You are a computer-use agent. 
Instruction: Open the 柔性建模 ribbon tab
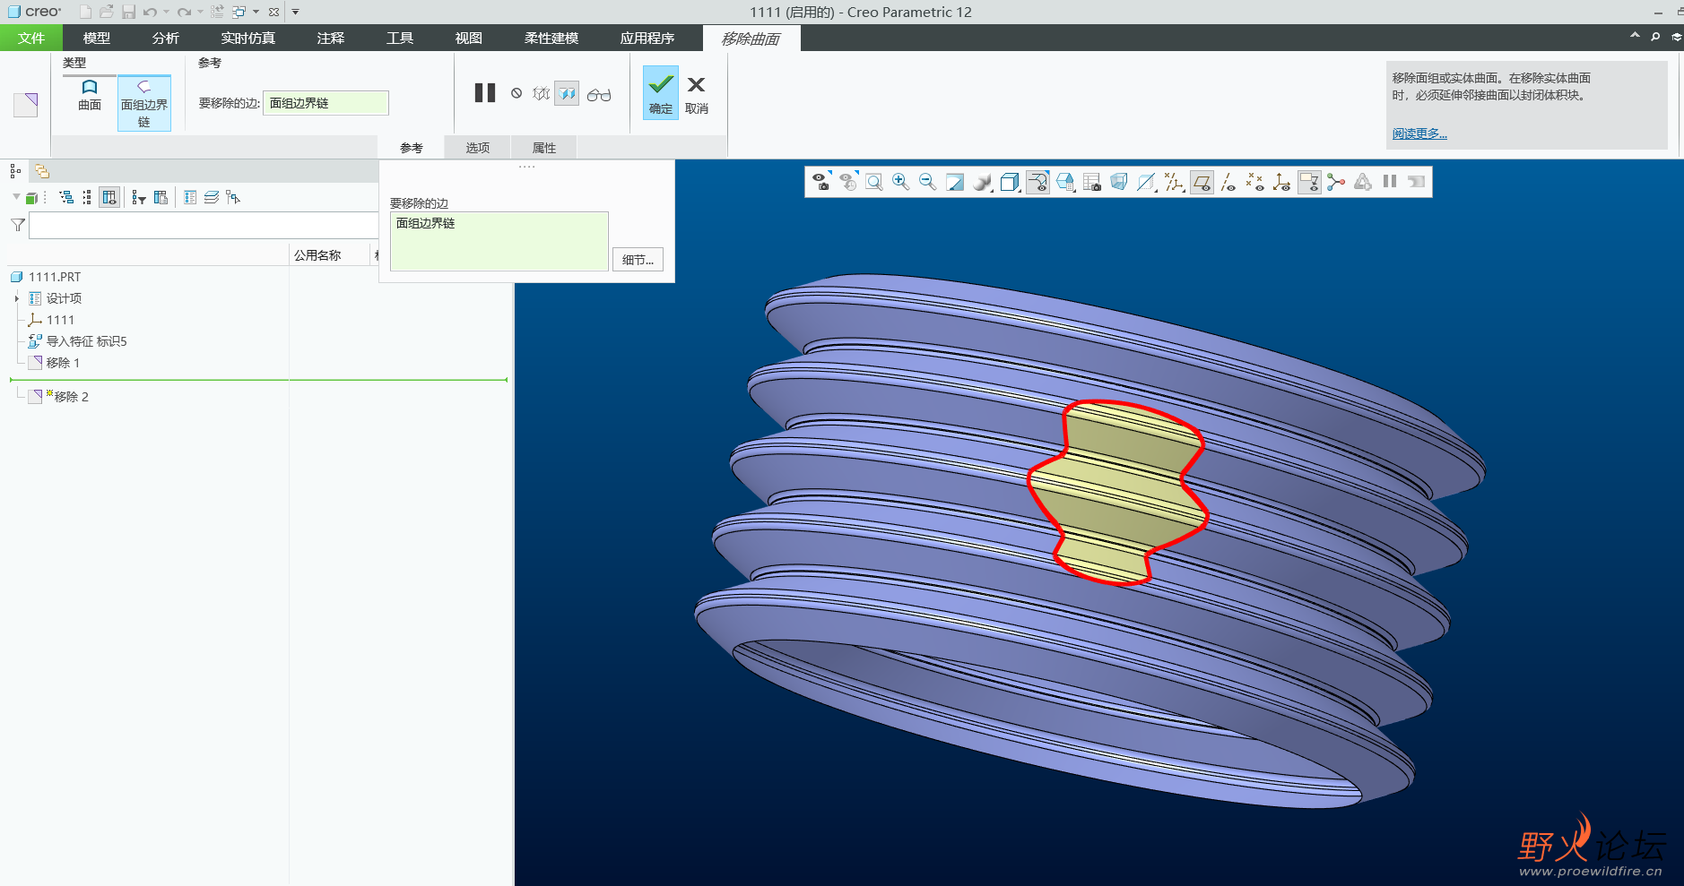551,38
